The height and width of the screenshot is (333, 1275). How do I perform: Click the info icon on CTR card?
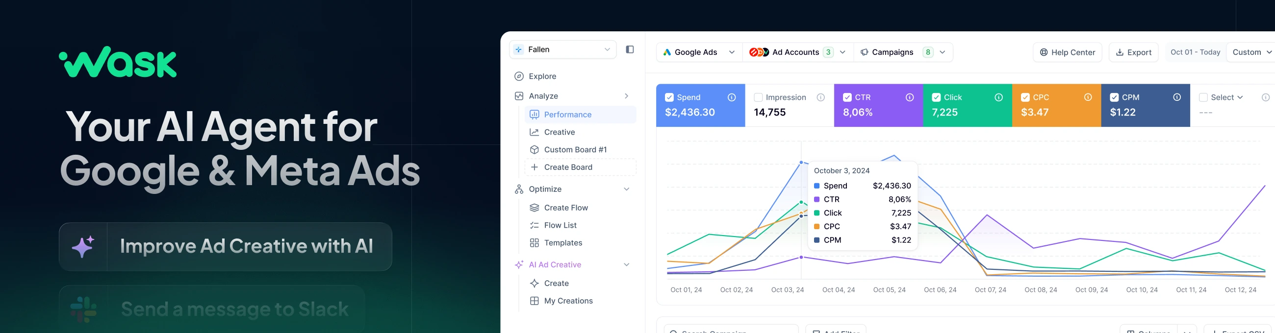tap(909, 97)
